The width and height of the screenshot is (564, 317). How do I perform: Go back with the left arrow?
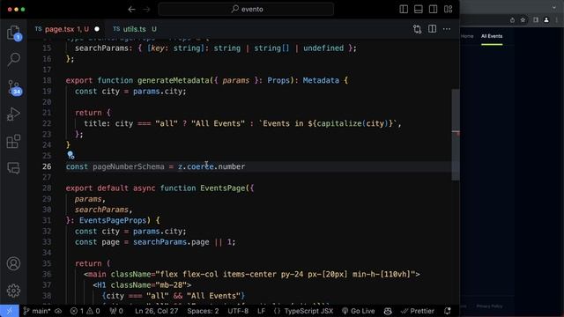[x=131, y=10]
